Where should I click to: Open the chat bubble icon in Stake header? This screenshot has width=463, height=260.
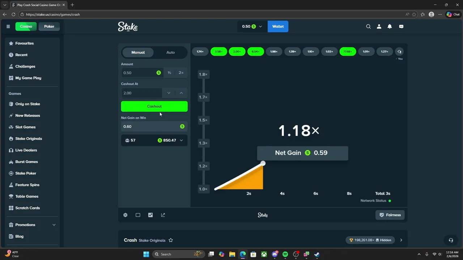click(401, 26)
